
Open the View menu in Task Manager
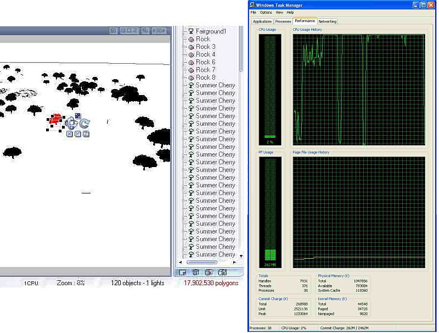point(279,12)
